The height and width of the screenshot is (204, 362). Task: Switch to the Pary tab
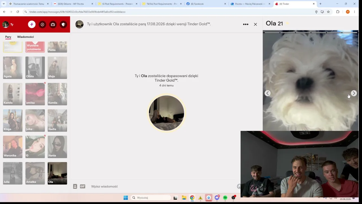[x=8, y=37]
